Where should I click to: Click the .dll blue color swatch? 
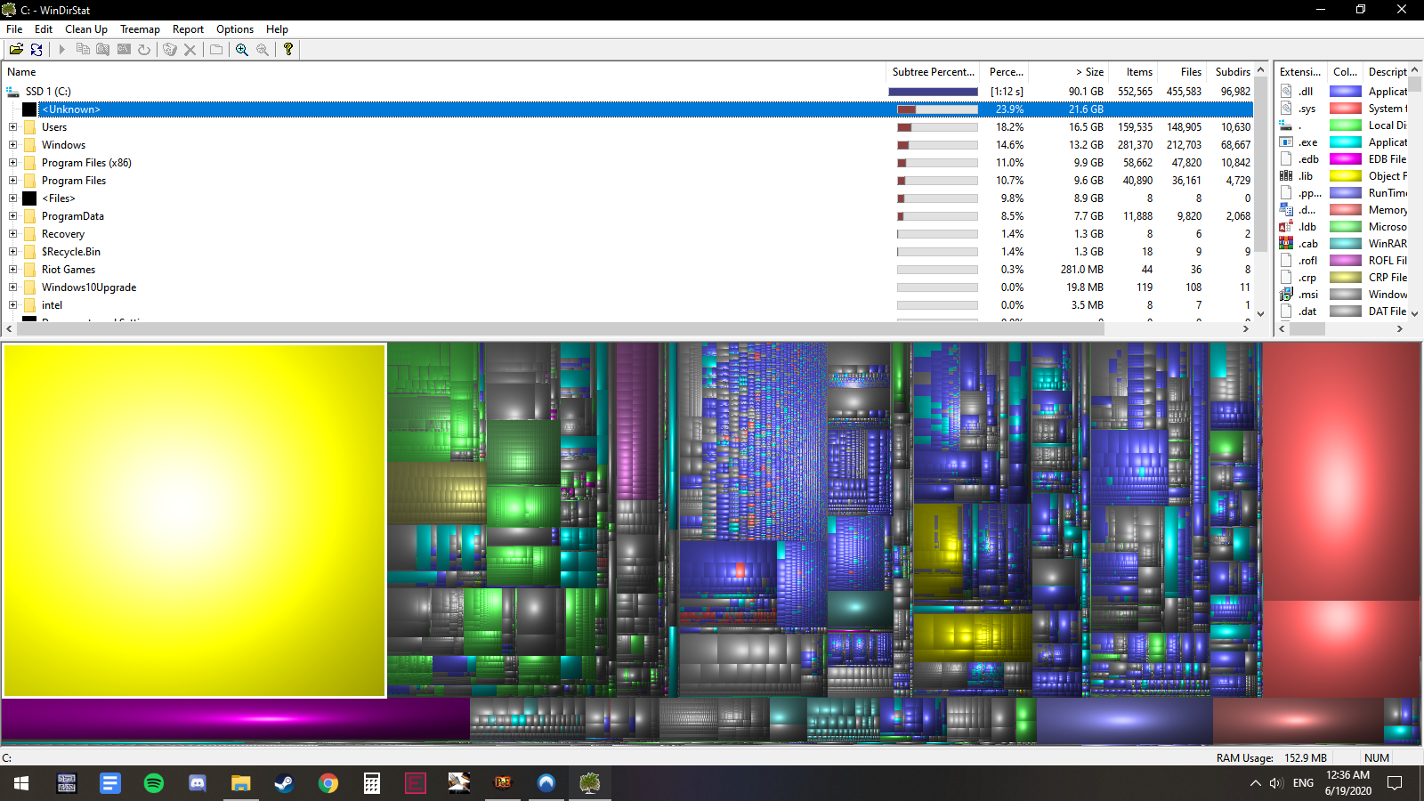click(1345, 92)
